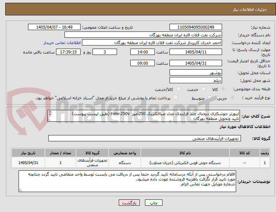Click the need number field 1105094095000249
This screenshot has width=276, height=212.
point(195,27)
